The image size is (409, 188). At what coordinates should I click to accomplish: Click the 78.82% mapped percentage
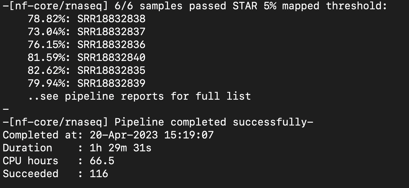(47, 19)
